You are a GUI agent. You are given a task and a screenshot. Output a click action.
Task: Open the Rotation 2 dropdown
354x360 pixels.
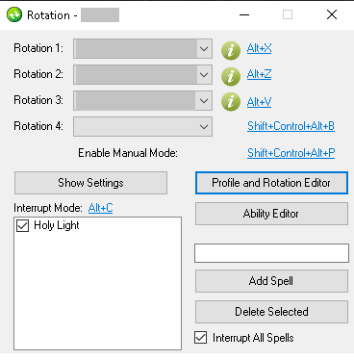(142, 75)
